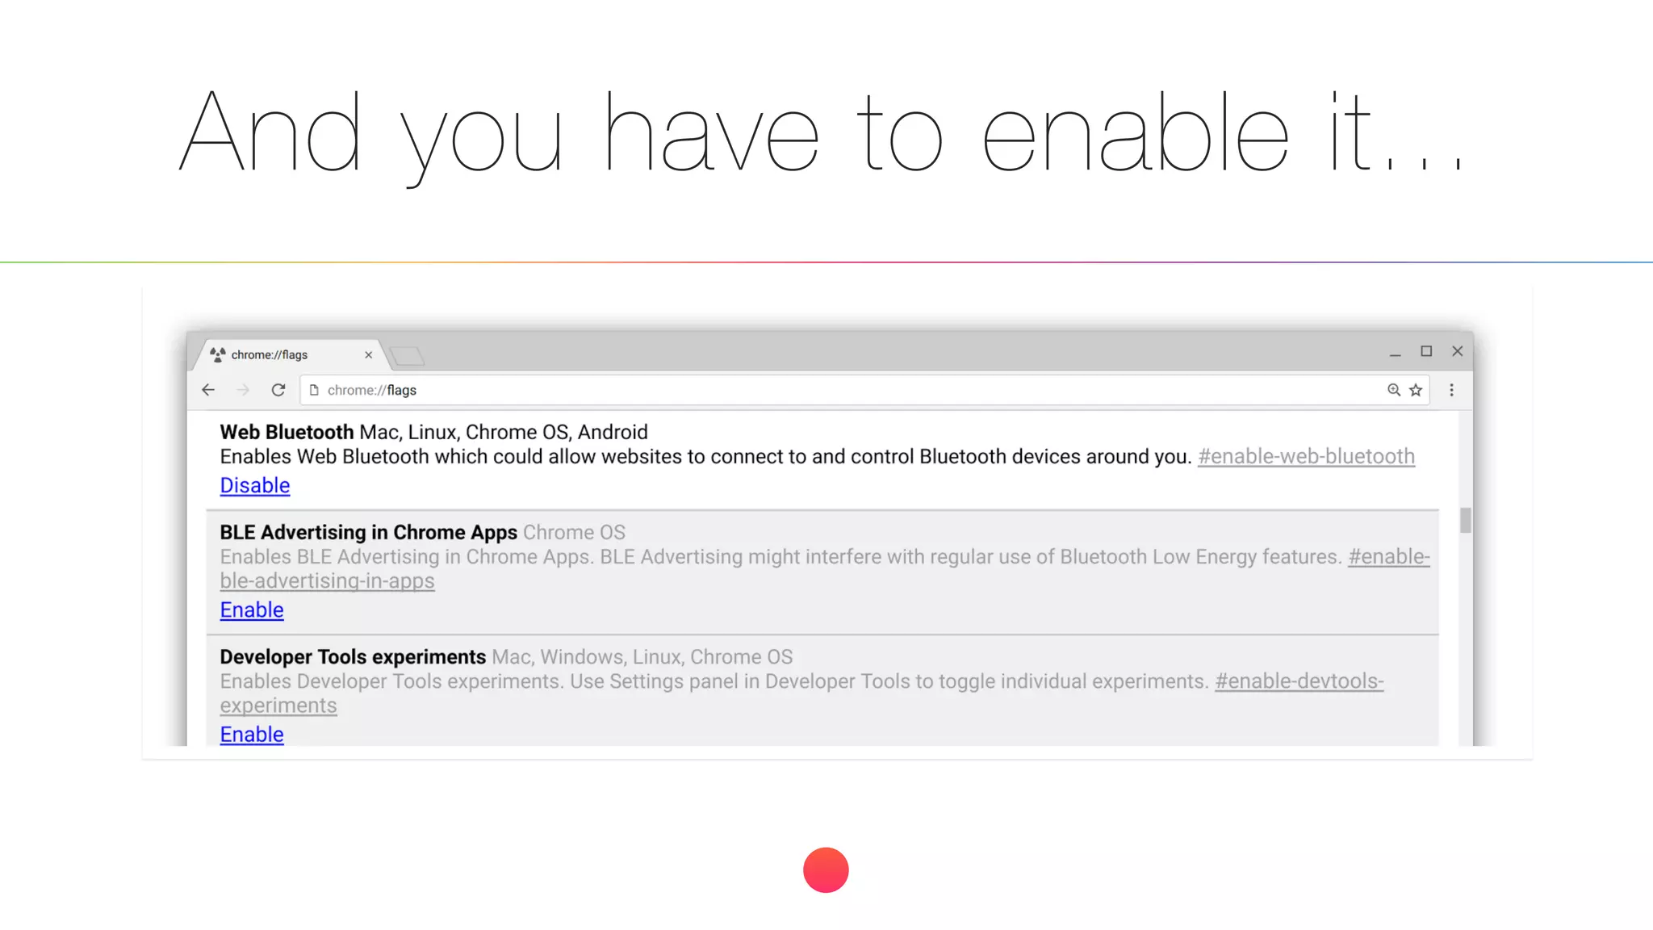1653x930 pixels.
Task: Click the forward navigation arrow
Action: tap(243, 390)
